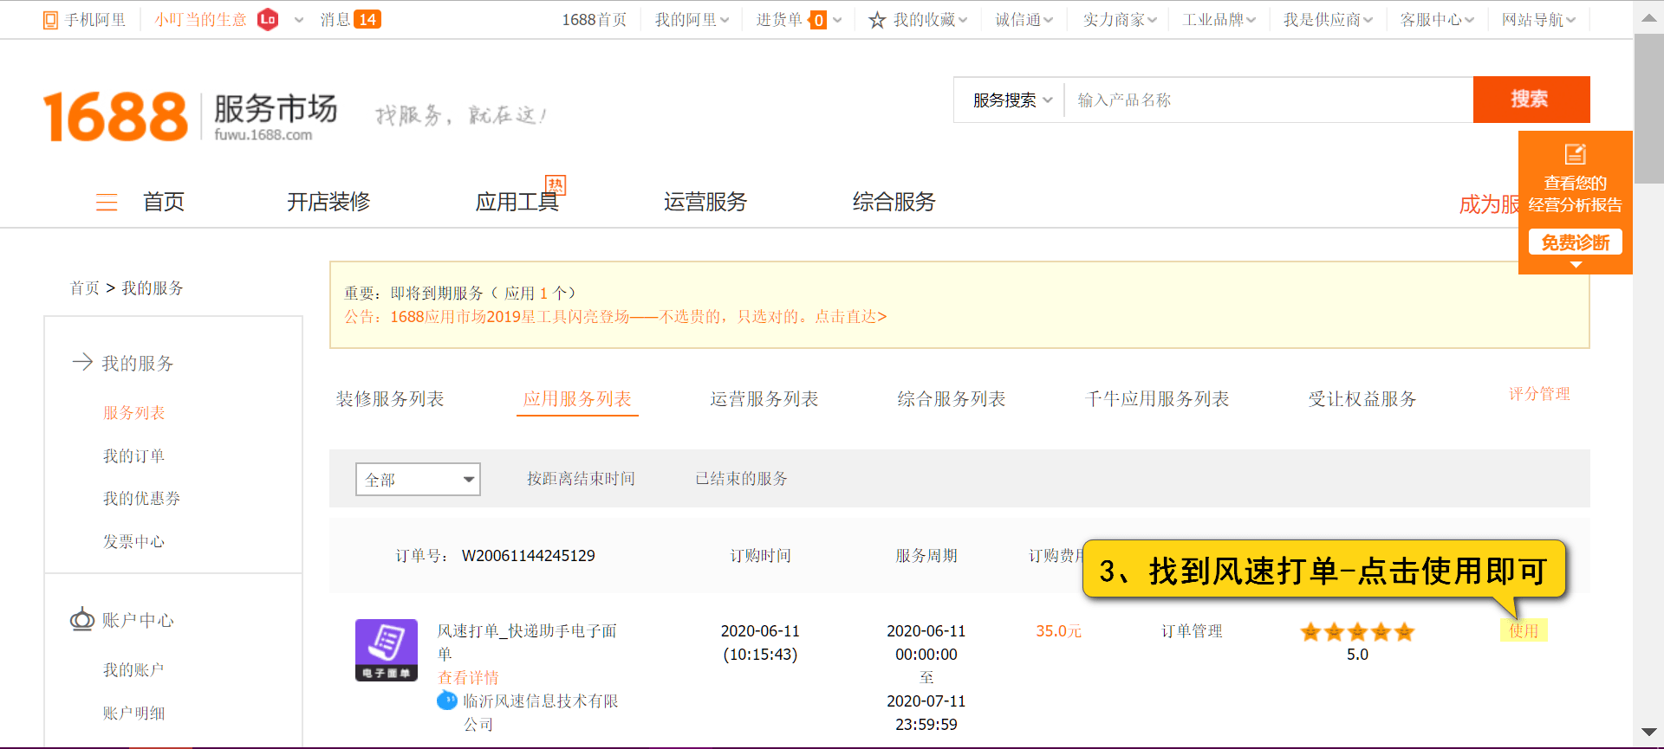
Task: Click the 免费诊断 button
Action: coord(1576,242)
